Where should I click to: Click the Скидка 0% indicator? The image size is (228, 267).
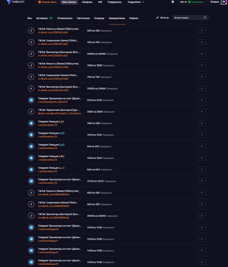coord(218,2)
